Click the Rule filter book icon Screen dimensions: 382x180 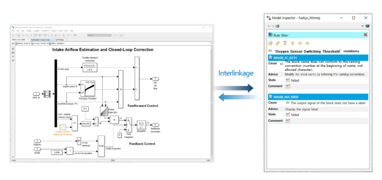(x=270, y=35)
